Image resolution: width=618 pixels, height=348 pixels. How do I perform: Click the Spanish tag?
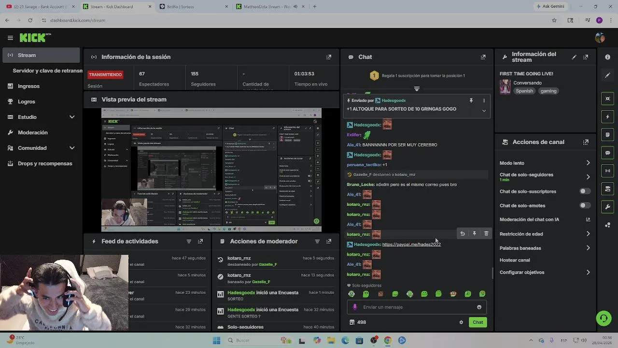pyautogui.click(x=524, y=91)
